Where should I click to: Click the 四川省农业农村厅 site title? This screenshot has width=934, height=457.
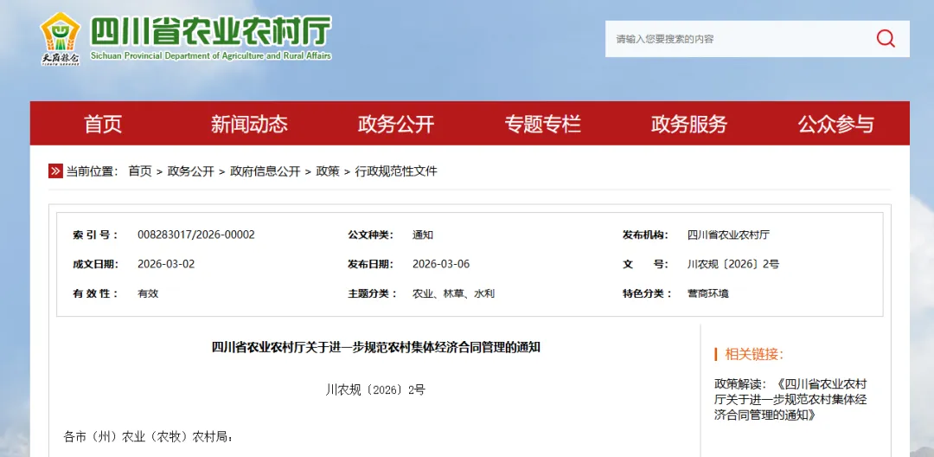tap(211, 30)
